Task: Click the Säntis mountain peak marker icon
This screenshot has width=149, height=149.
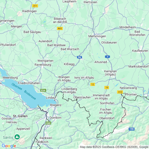Action: 17,137
